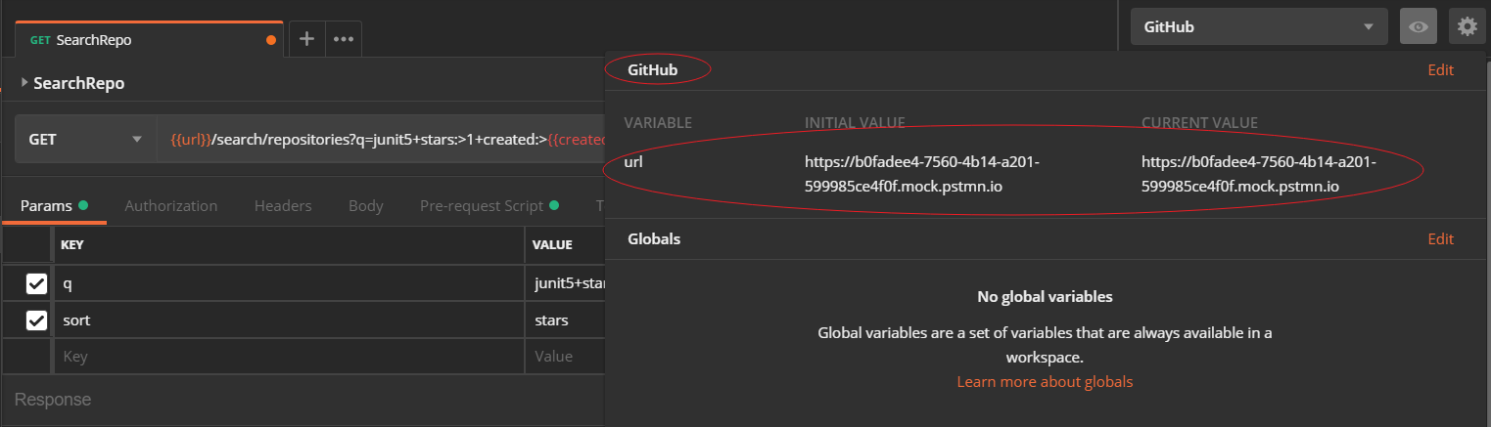
Task: Click the Globals section heading
Action: tap(654, 239)
